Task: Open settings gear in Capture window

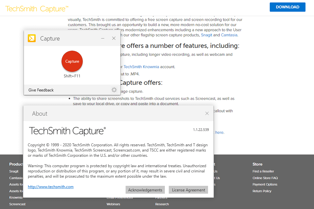Action: pyautogui.click(x=114, y=90)
